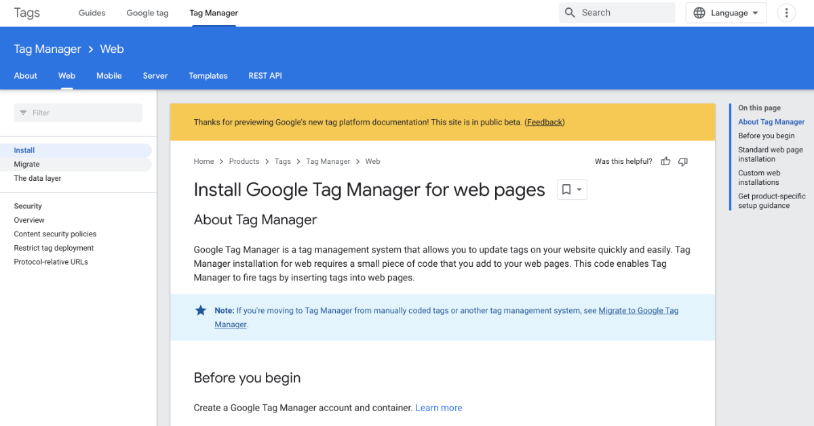The image size is (814, 426).
Task: Open Protocol-relative URLs sidebar item
Action: click(x=51, y=262)
